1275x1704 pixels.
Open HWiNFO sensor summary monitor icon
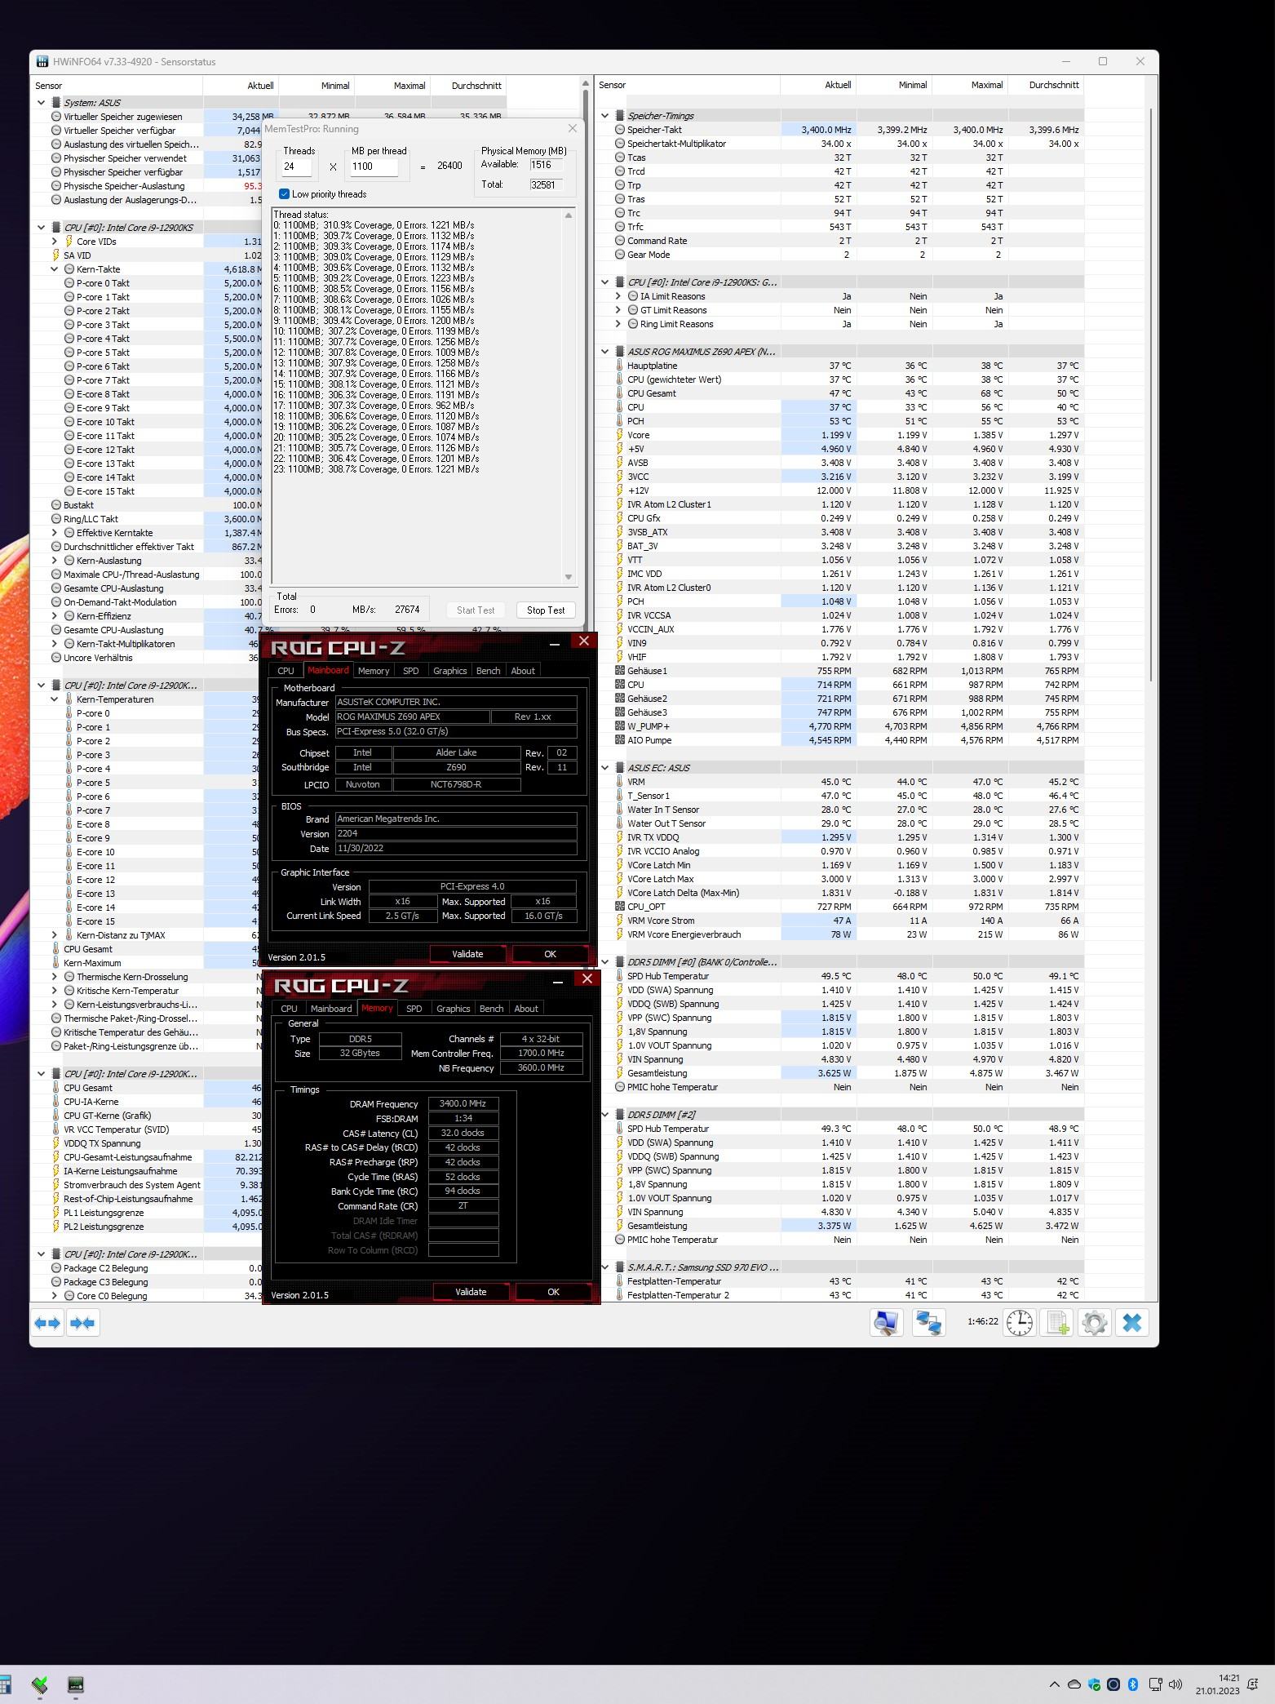[x=886, y=1323]
